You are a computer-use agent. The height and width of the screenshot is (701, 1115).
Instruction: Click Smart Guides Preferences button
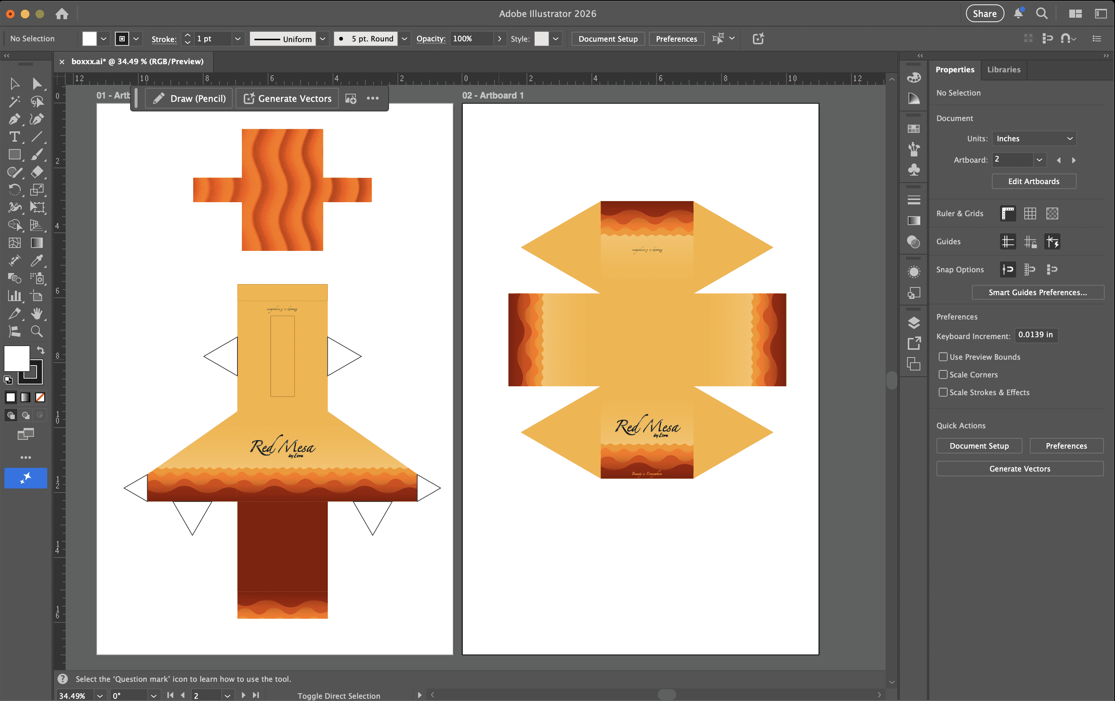point(1037,292)
